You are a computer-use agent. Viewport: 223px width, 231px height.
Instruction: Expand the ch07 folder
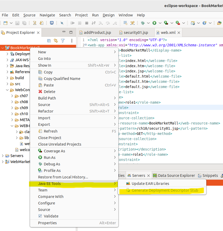pyautogui.click(x=12, y=96)
